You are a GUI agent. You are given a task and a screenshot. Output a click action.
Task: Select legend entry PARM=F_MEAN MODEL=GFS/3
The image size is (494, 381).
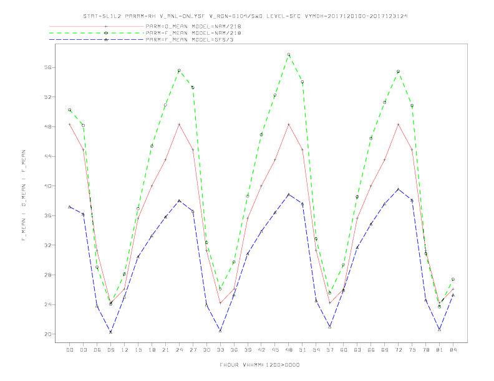pos(190,40)
